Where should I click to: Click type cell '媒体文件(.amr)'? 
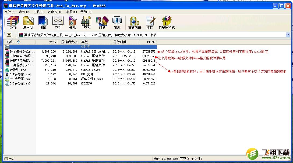point(92,79)
